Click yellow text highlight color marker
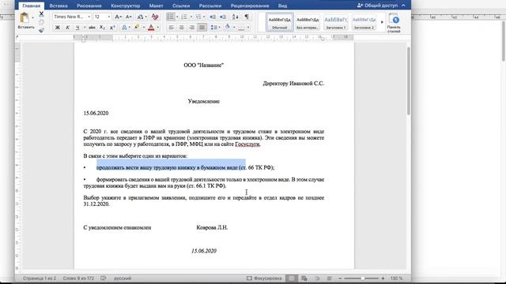Screen dimensions: 506x284 [x=137, y=28]
